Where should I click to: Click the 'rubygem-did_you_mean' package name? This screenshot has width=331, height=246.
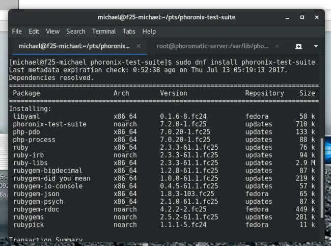click(52, 178)
